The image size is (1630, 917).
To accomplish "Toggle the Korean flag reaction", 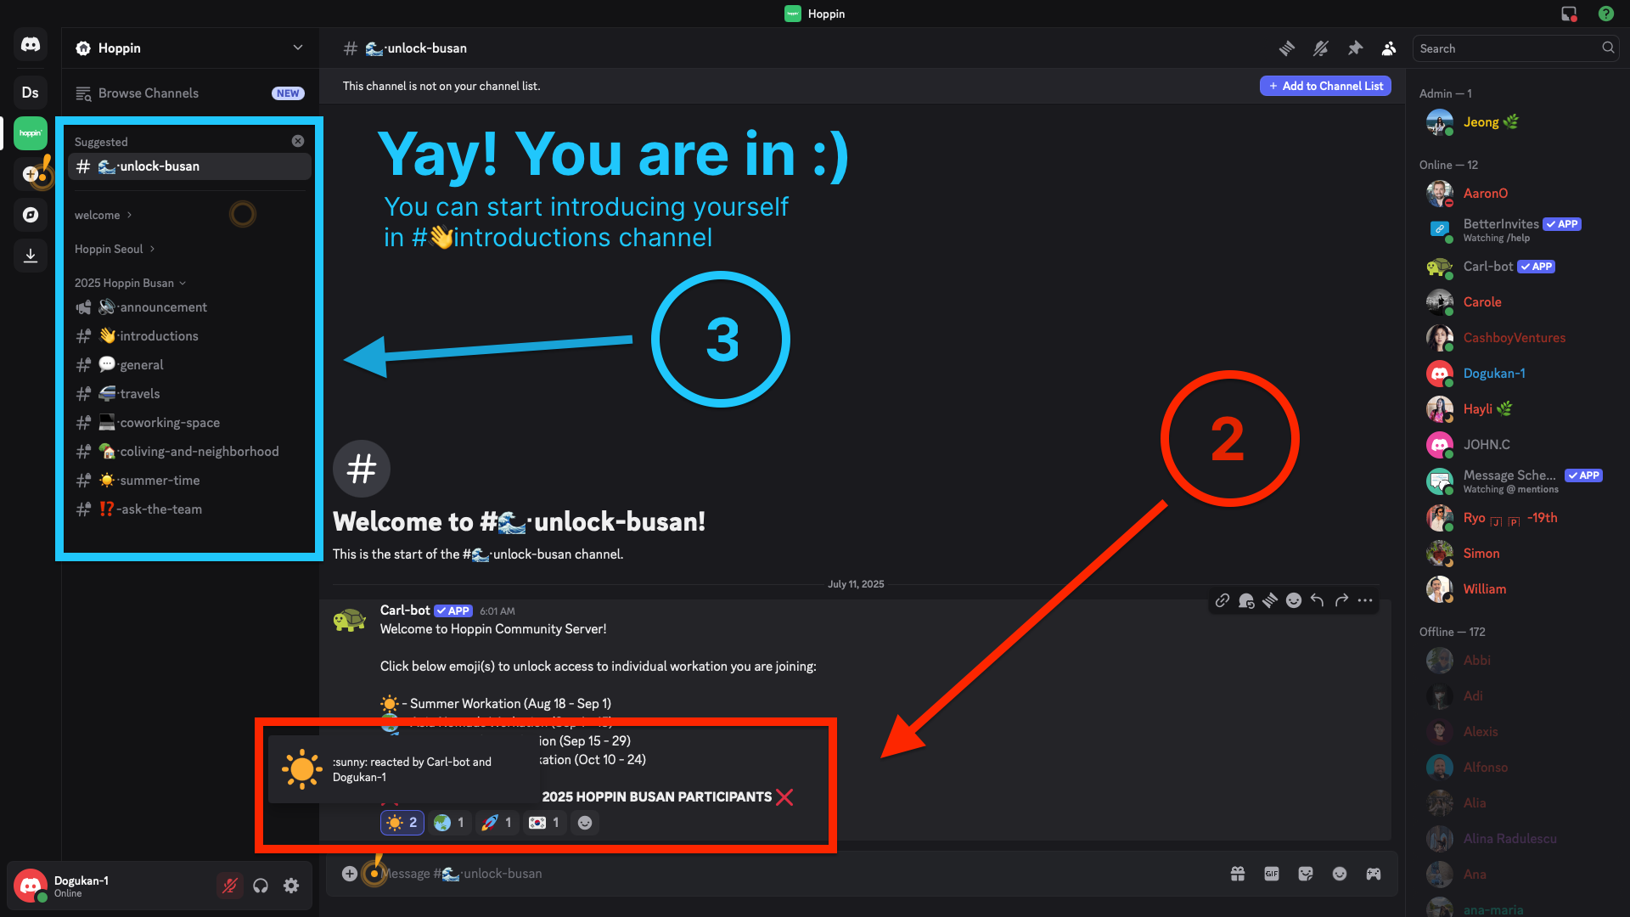I will click(x=545, y=823).
